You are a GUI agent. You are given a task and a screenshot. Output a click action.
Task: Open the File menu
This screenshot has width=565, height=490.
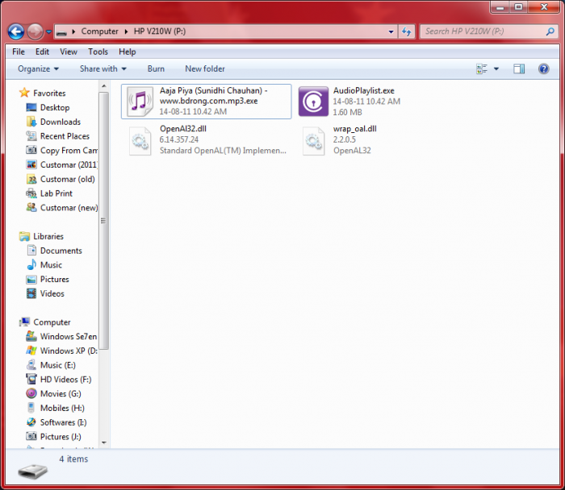[19, 52]
